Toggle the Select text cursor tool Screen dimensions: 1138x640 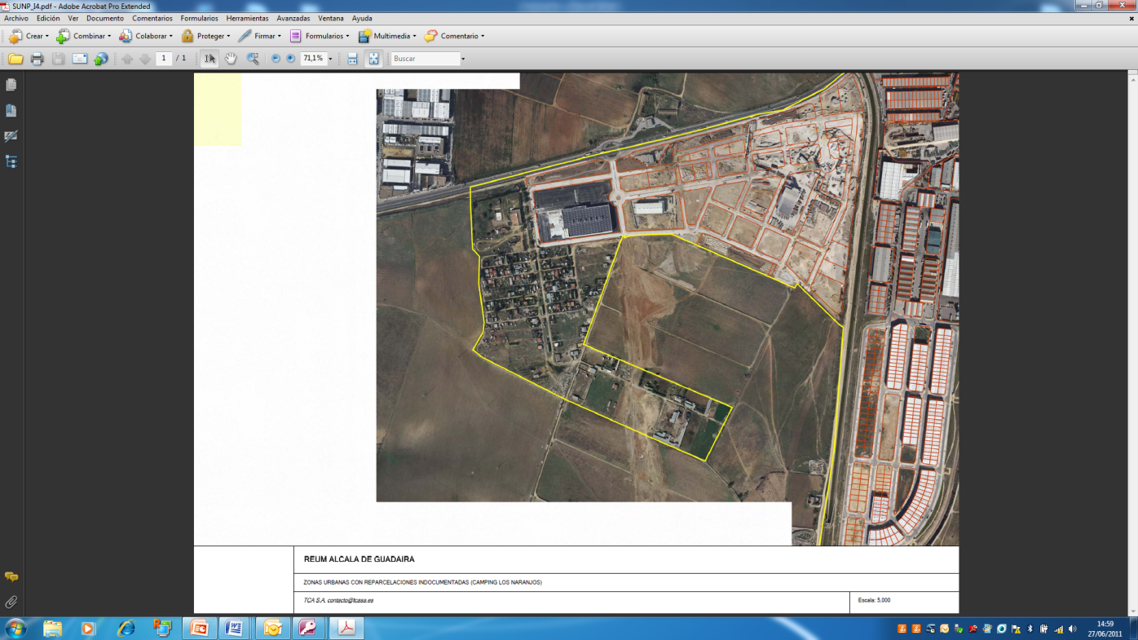pyautogui.click(x=210, y=59)
